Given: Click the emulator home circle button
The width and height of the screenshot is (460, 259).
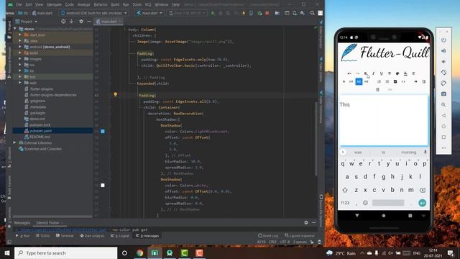Looking at the screenshot, I should point(443,127).
